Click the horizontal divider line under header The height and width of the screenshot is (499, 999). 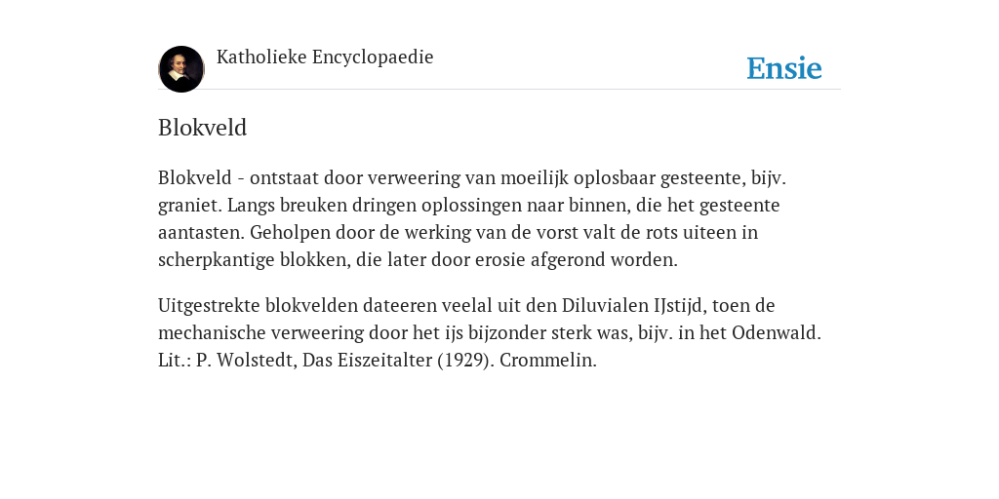point(499,90)
